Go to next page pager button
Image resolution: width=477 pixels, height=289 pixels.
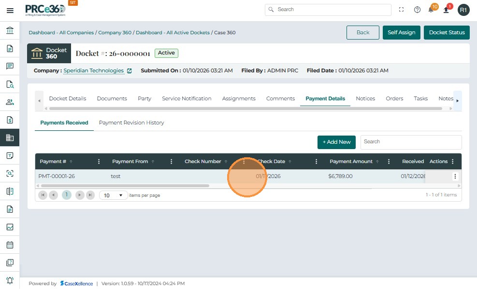click(79, 195)
